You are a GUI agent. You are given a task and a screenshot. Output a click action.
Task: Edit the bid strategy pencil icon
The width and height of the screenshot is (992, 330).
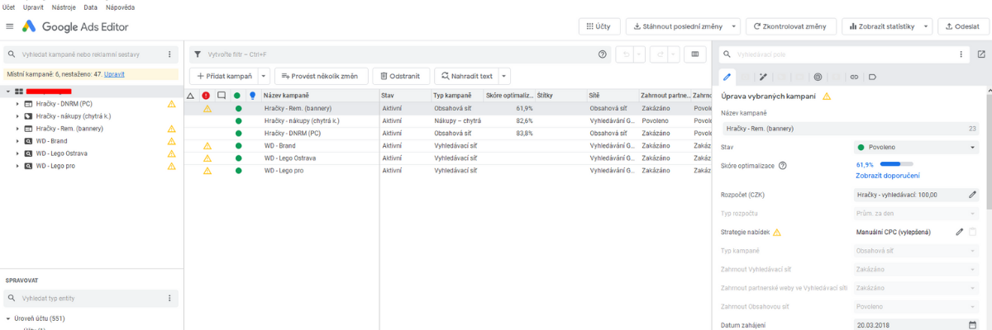pos(960,232)
